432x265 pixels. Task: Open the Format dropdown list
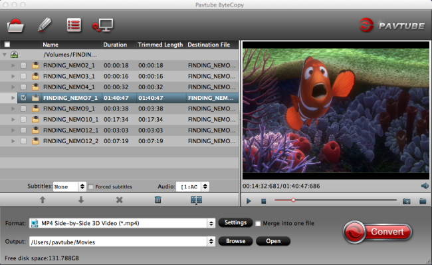click(211, 223)
